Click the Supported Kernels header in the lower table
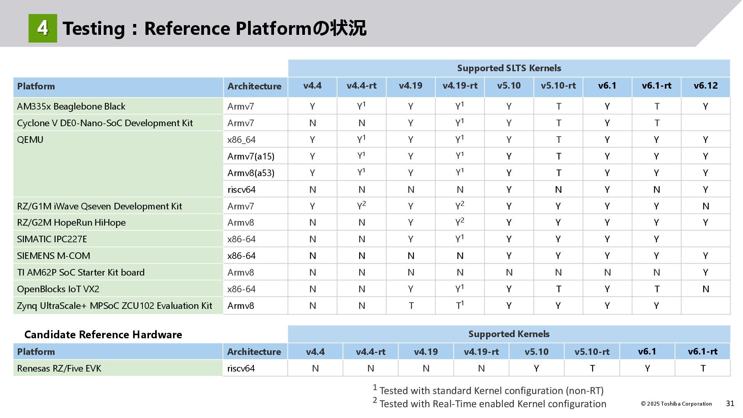 click(509, 334)
